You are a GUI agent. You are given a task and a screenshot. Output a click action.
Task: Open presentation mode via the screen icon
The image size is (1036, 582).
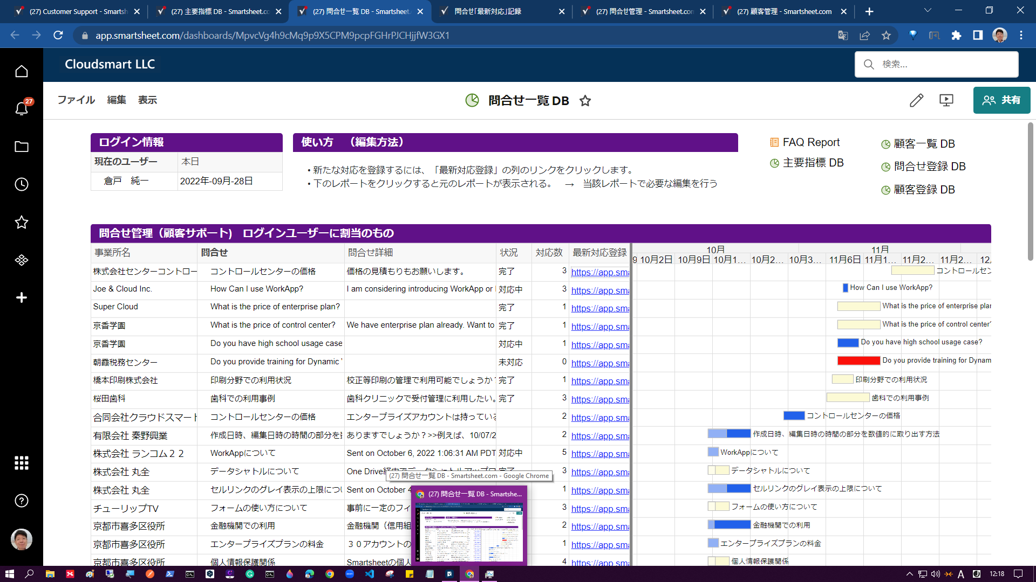click(x=946, y=100)
